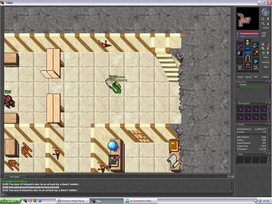Toggle chase opponent mode
This screenshot has width=272, height=204.
[x=268, y=49]
